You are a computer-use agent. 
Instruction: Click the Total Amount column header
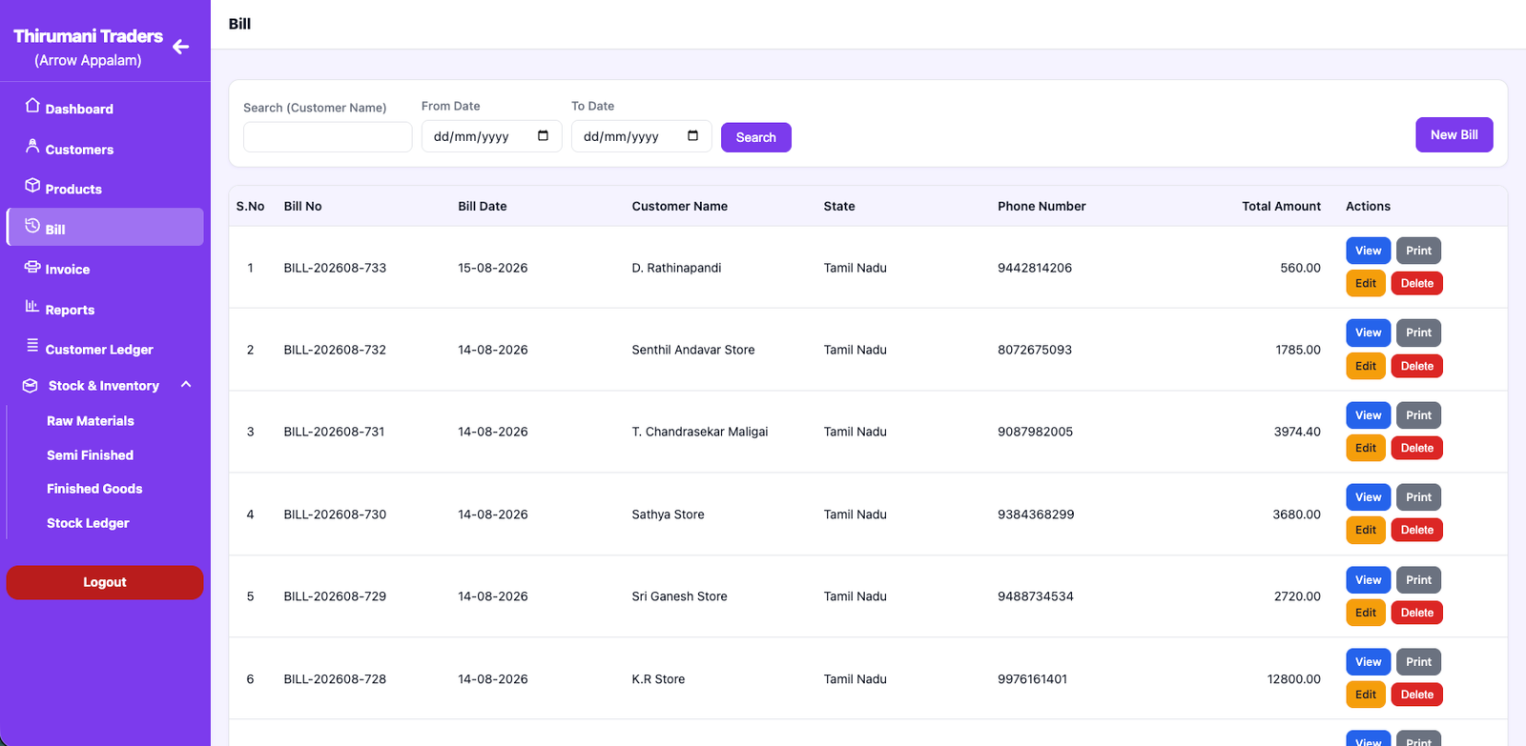click(x=1281, y=206)
